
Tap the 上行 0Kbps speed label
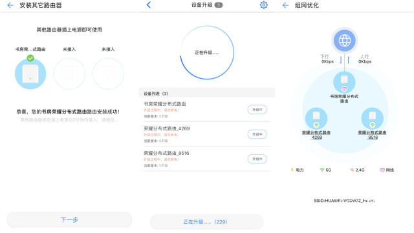(x=365, y=59)
